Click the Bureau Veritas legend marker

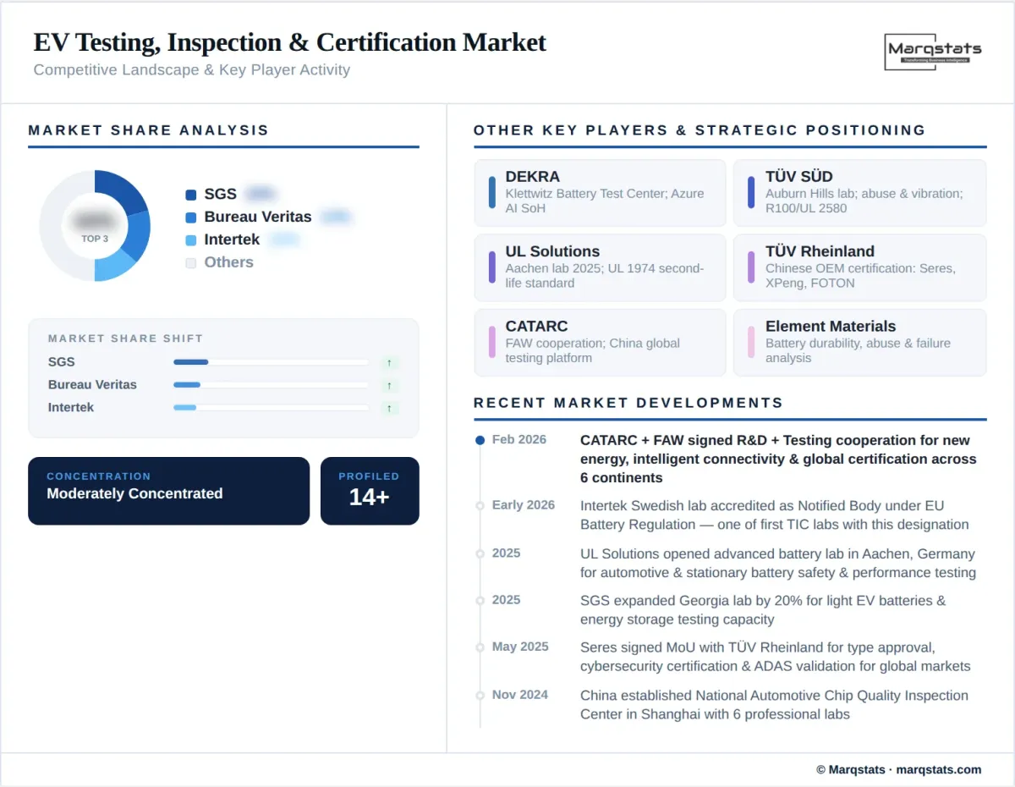[190, 217]
